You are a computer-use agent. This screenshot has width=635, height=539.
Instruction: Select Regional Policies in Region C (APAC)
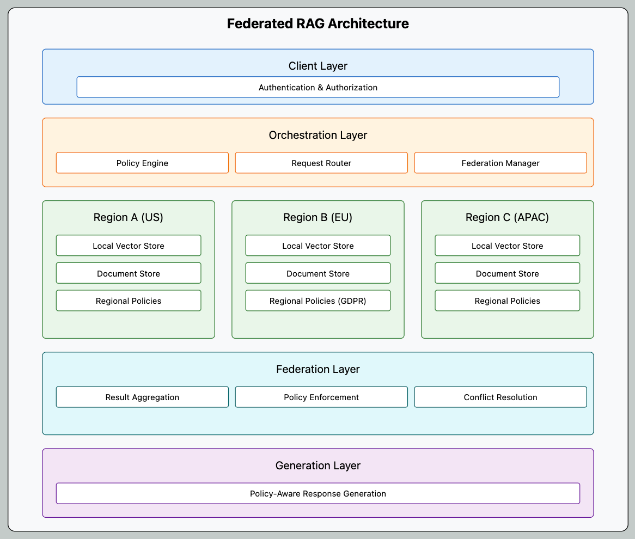click(507, 300)
